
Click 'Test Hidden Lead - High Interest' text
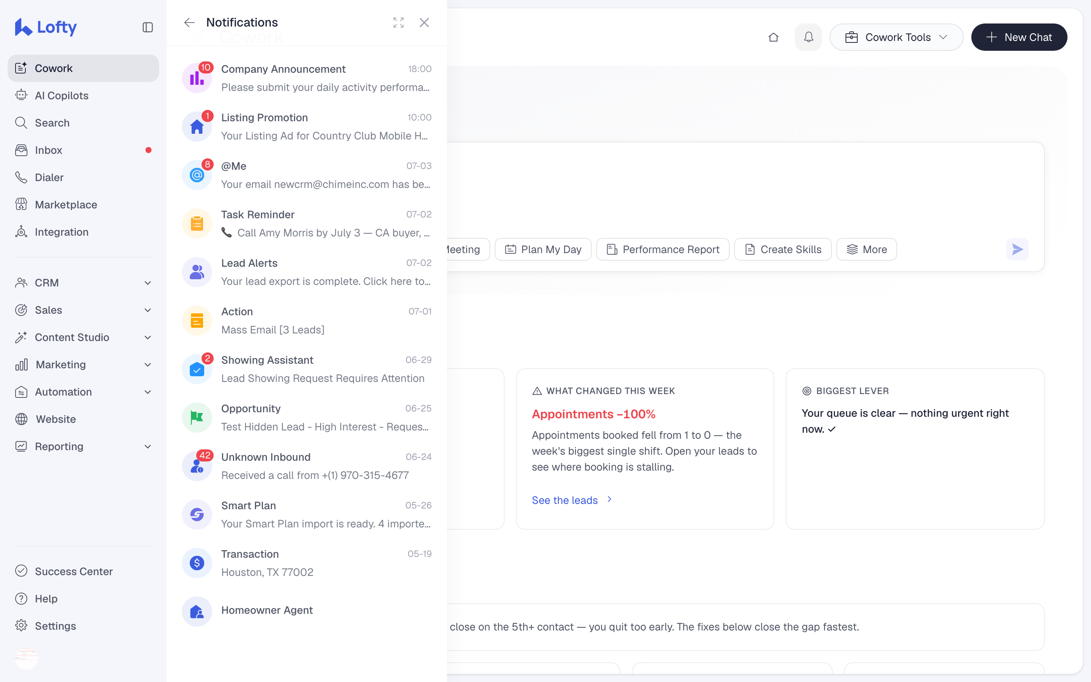coord(325,427)
